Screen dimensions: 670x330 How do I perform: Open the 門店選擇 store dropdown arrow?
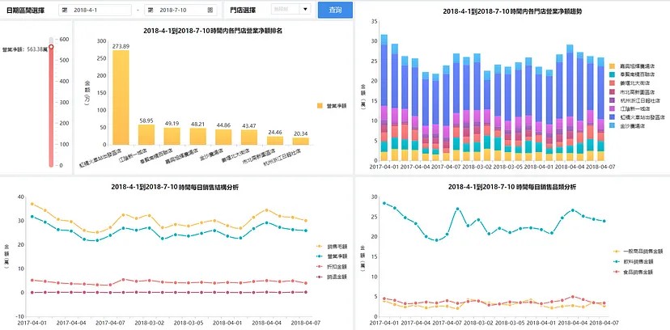pos(305,10)
